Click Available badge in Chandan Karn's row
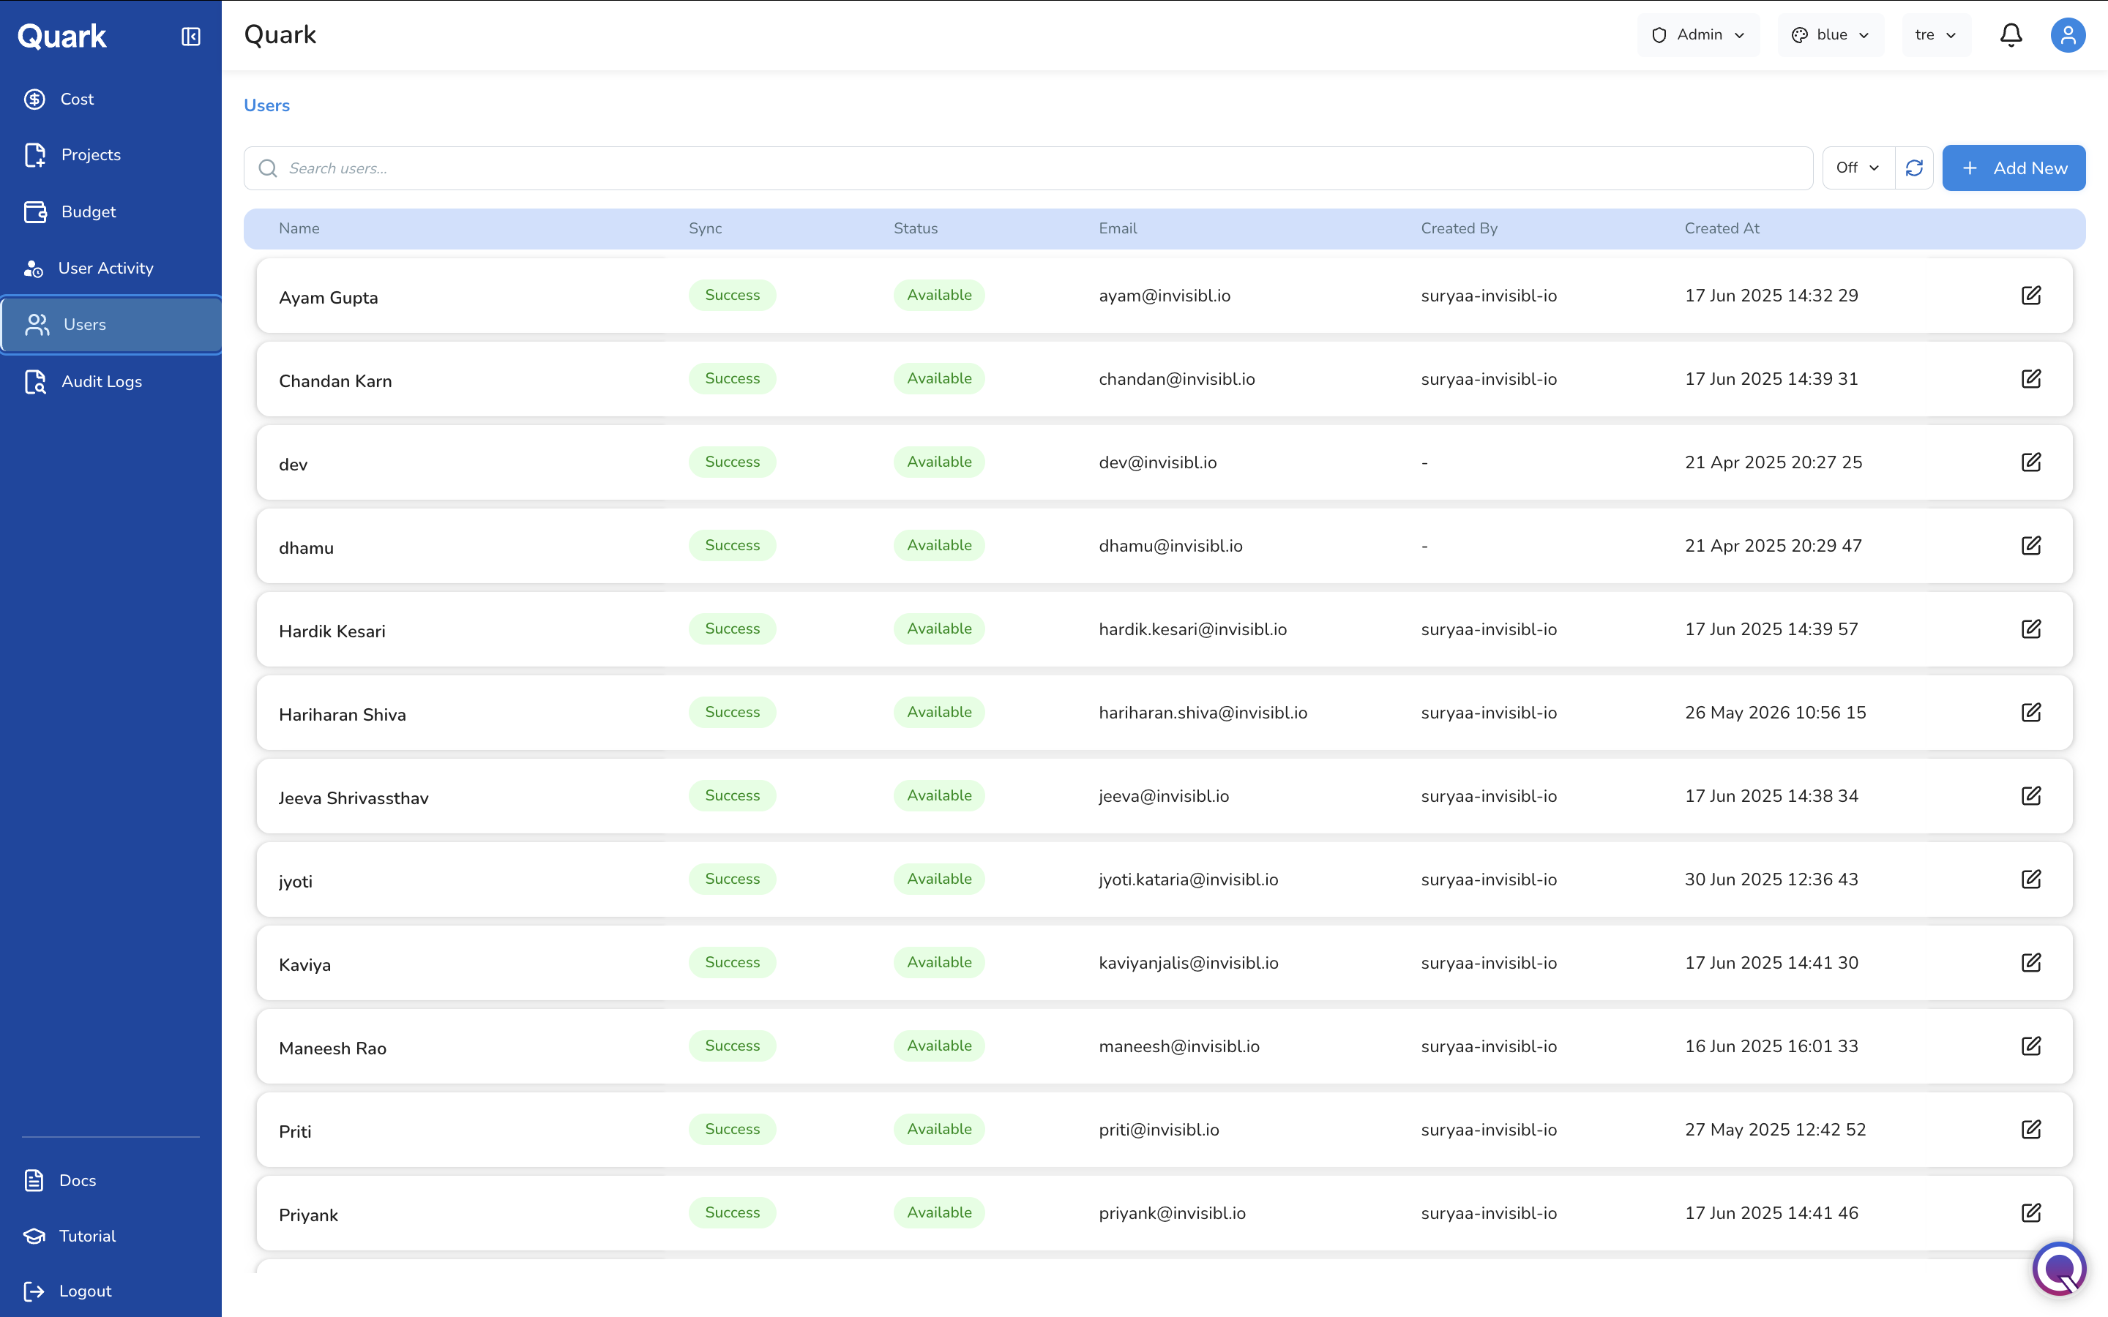Image resolution: width=2108 pixels, height=1317 pixels. point(939,378)
